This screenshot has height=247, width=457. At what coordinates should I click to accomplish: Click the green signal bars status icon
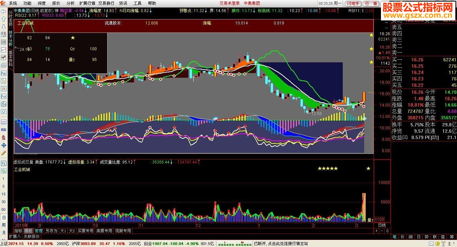click(235, 244)
